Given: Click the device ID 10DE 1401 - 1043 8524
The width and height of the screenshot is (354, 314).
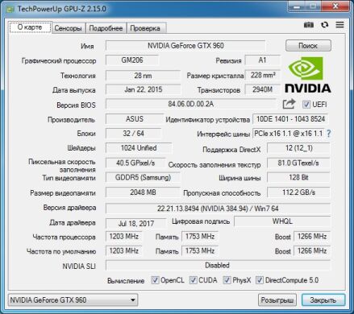Looking at the screenshot, I should [x=291, y=119].
